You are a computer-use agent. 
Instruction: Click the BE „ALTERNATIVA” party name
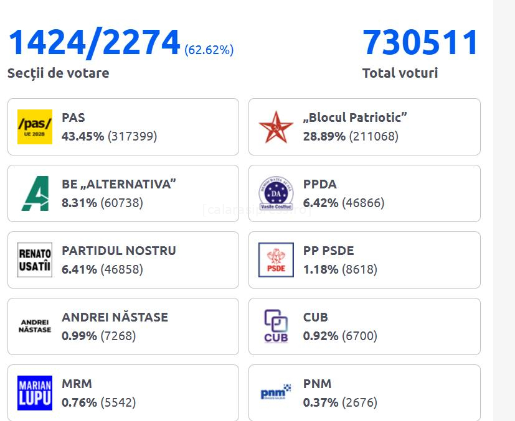click(119, 184)
